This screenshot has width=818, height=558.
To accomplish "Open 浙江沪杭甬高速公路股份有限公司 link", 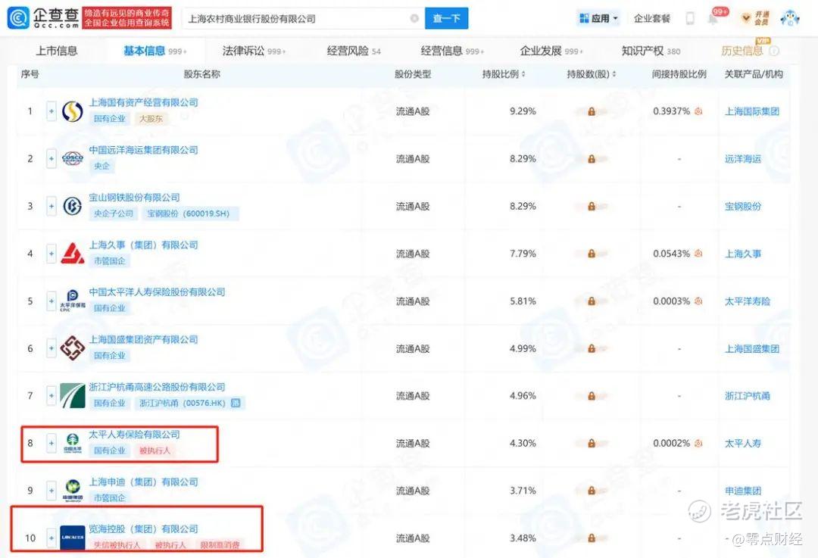I will click(157, 387).
